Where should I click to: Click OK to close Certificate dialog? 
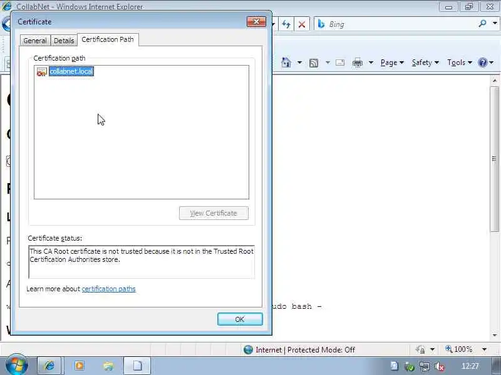240,319
